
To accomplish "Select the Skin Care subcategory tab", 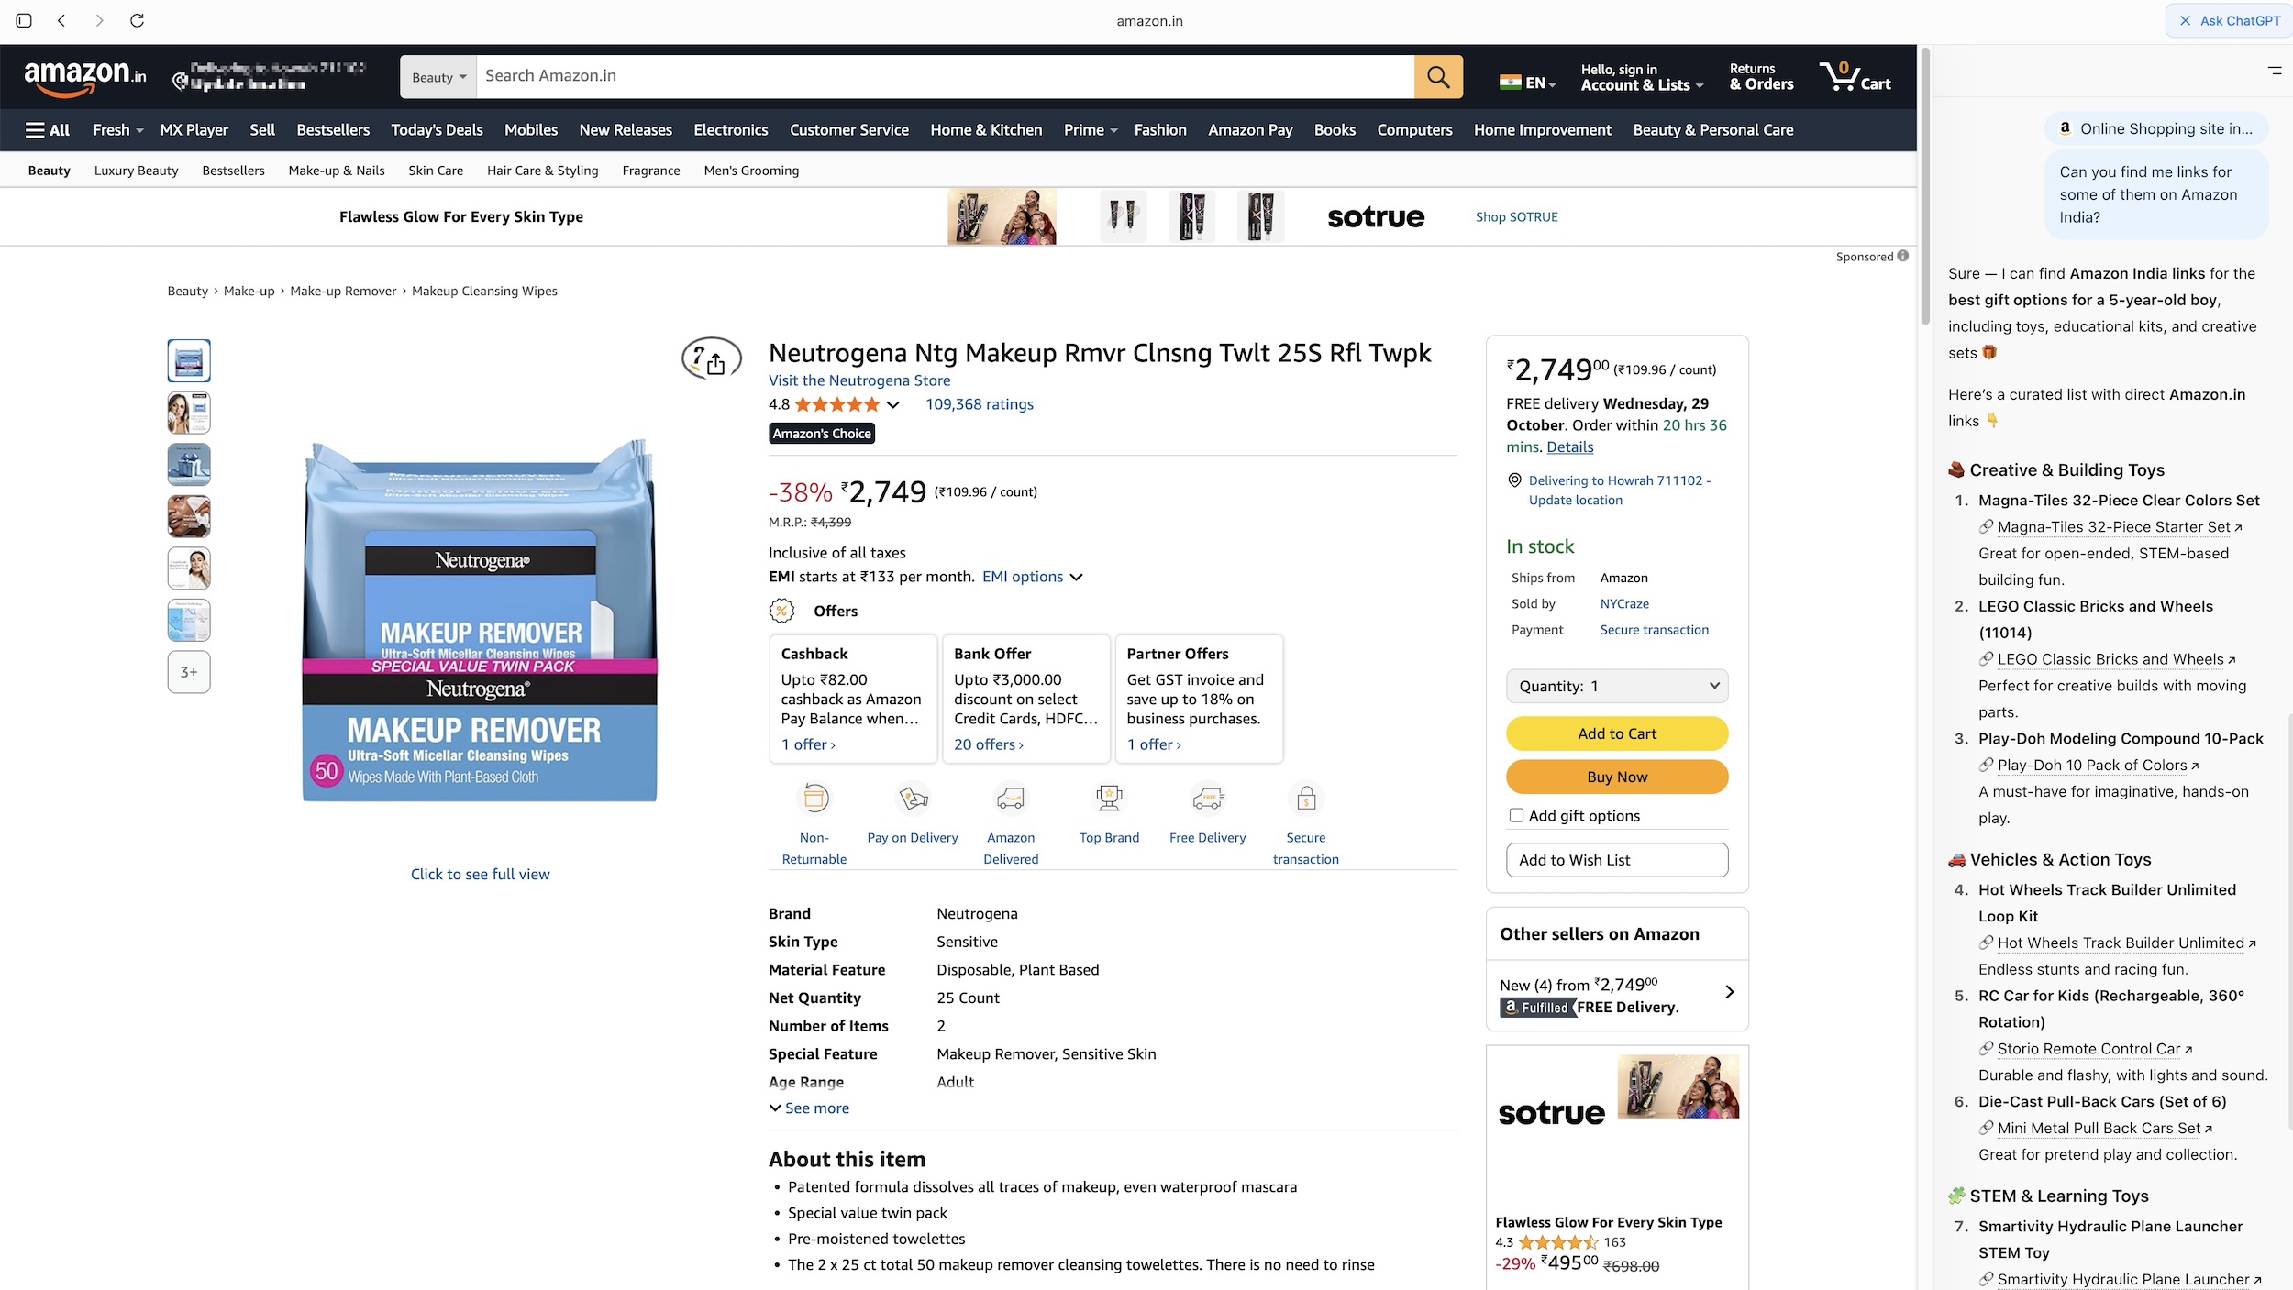I will 436,171.
